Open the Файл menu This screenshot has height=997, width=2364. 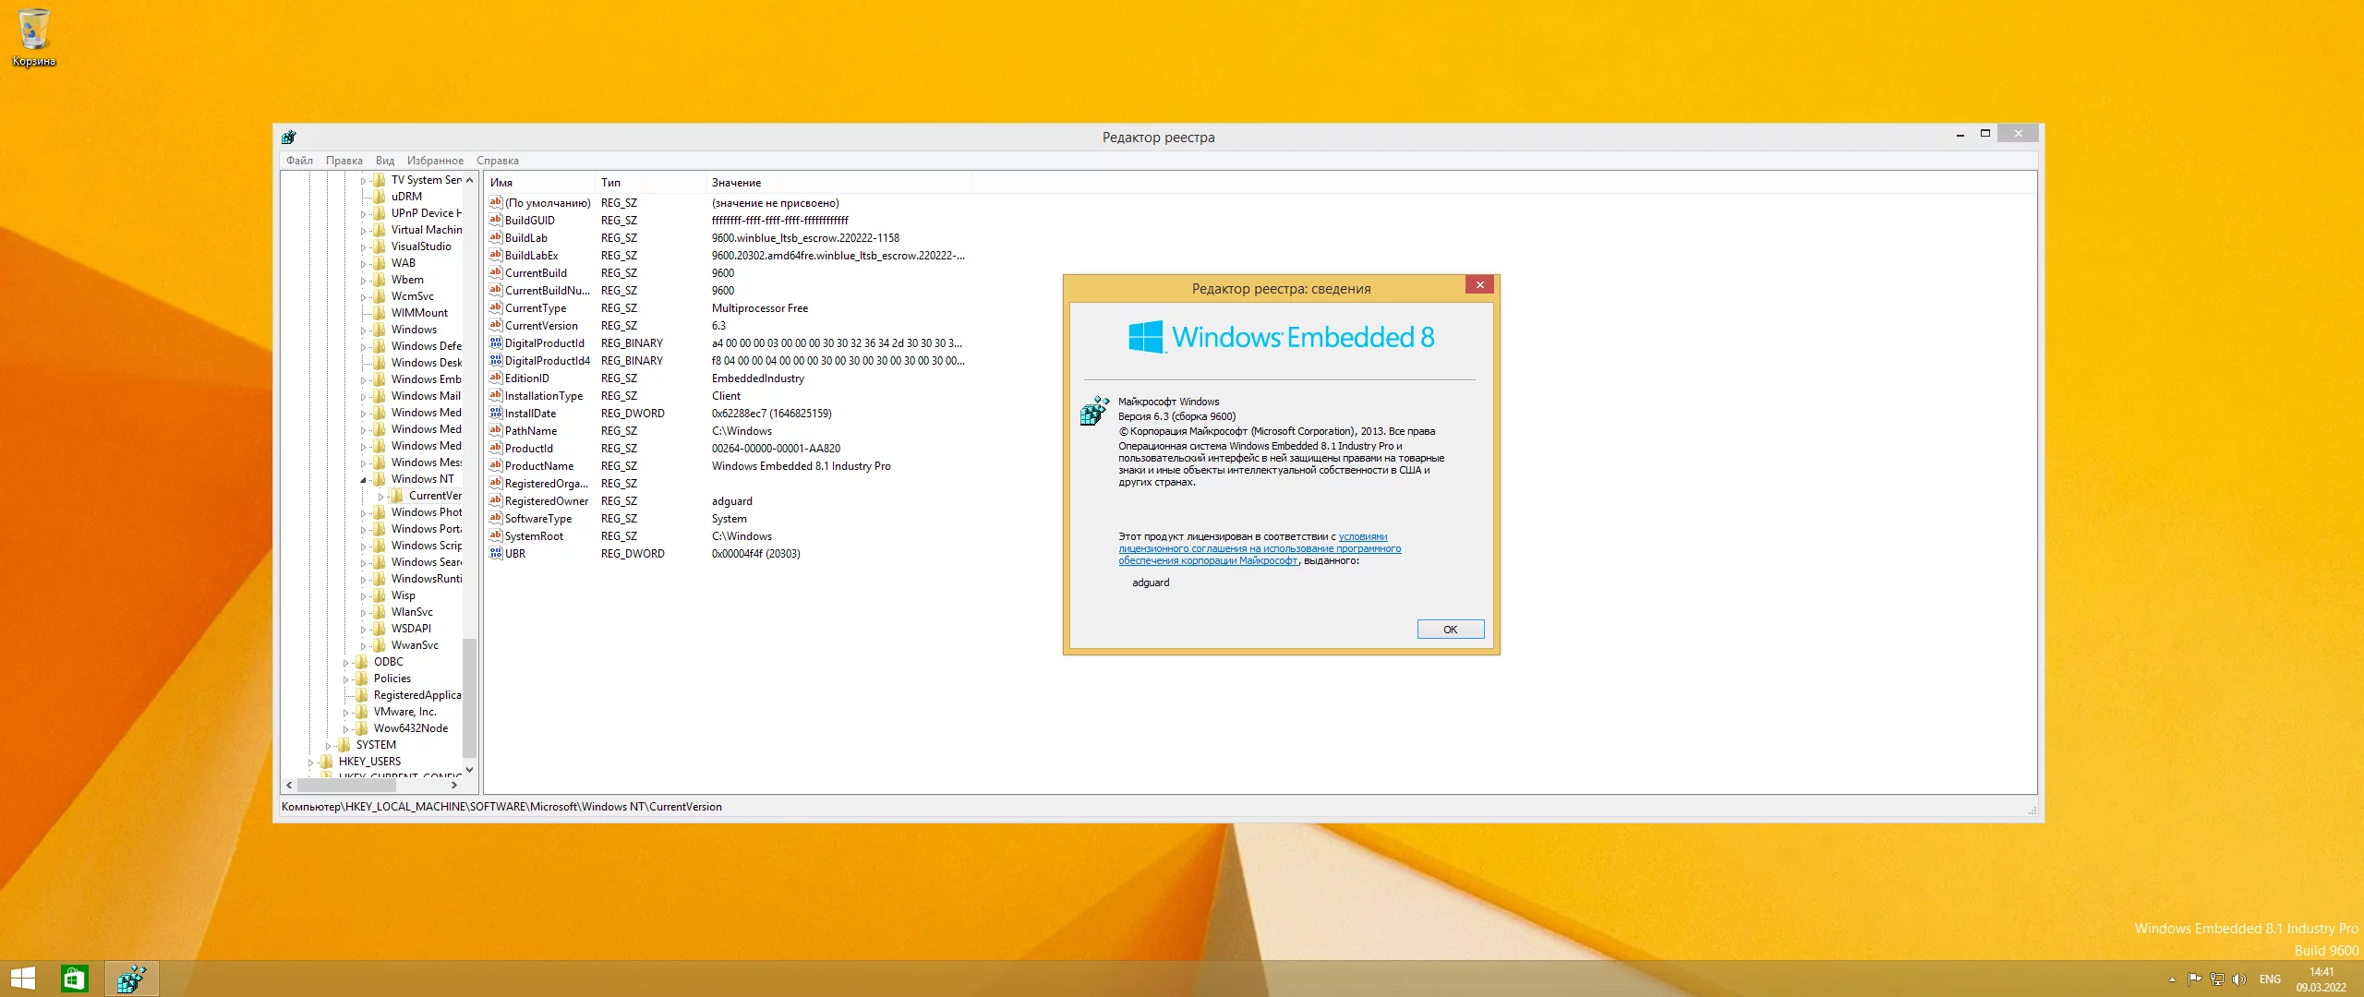pyautogui.click(x=299, y=161)
